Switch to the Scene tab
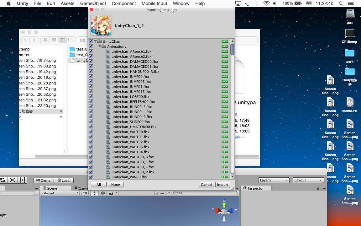This screenshot has width=361, height=226. (50, 188)
